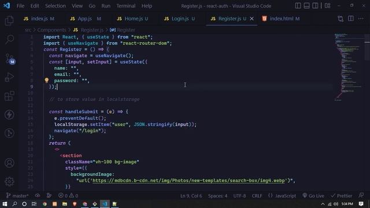Open the Windows Start button
370x208 pixels.
click(x=5, y=204)
